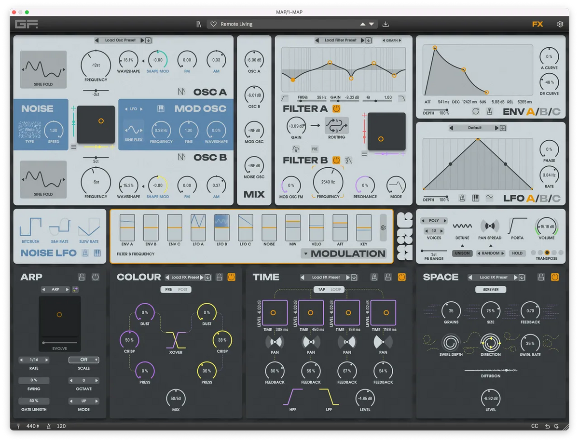
Task: Click the metronome icon in TIME section
Action: pyautogui.click(x=374, y=277)
